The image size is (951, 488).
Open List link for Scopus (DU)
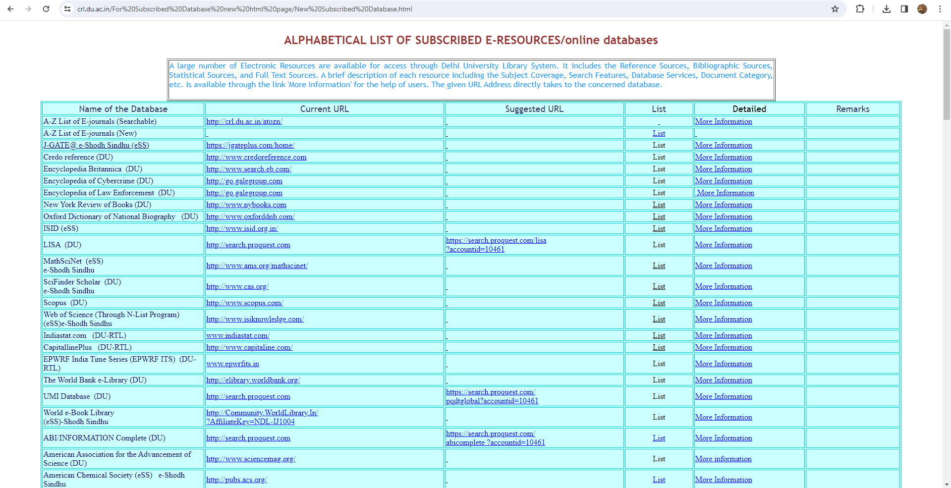pyautogui.click(x=659, y=303)
